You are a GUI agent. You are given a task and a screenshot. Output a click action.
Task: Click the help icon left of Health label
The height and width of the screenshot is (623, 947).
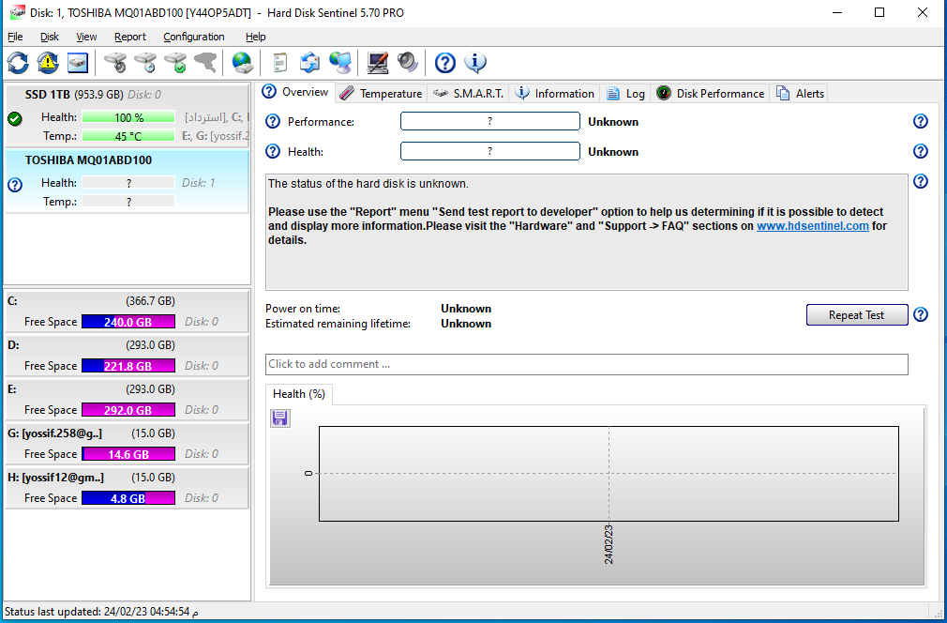click(x=273, y=151)
